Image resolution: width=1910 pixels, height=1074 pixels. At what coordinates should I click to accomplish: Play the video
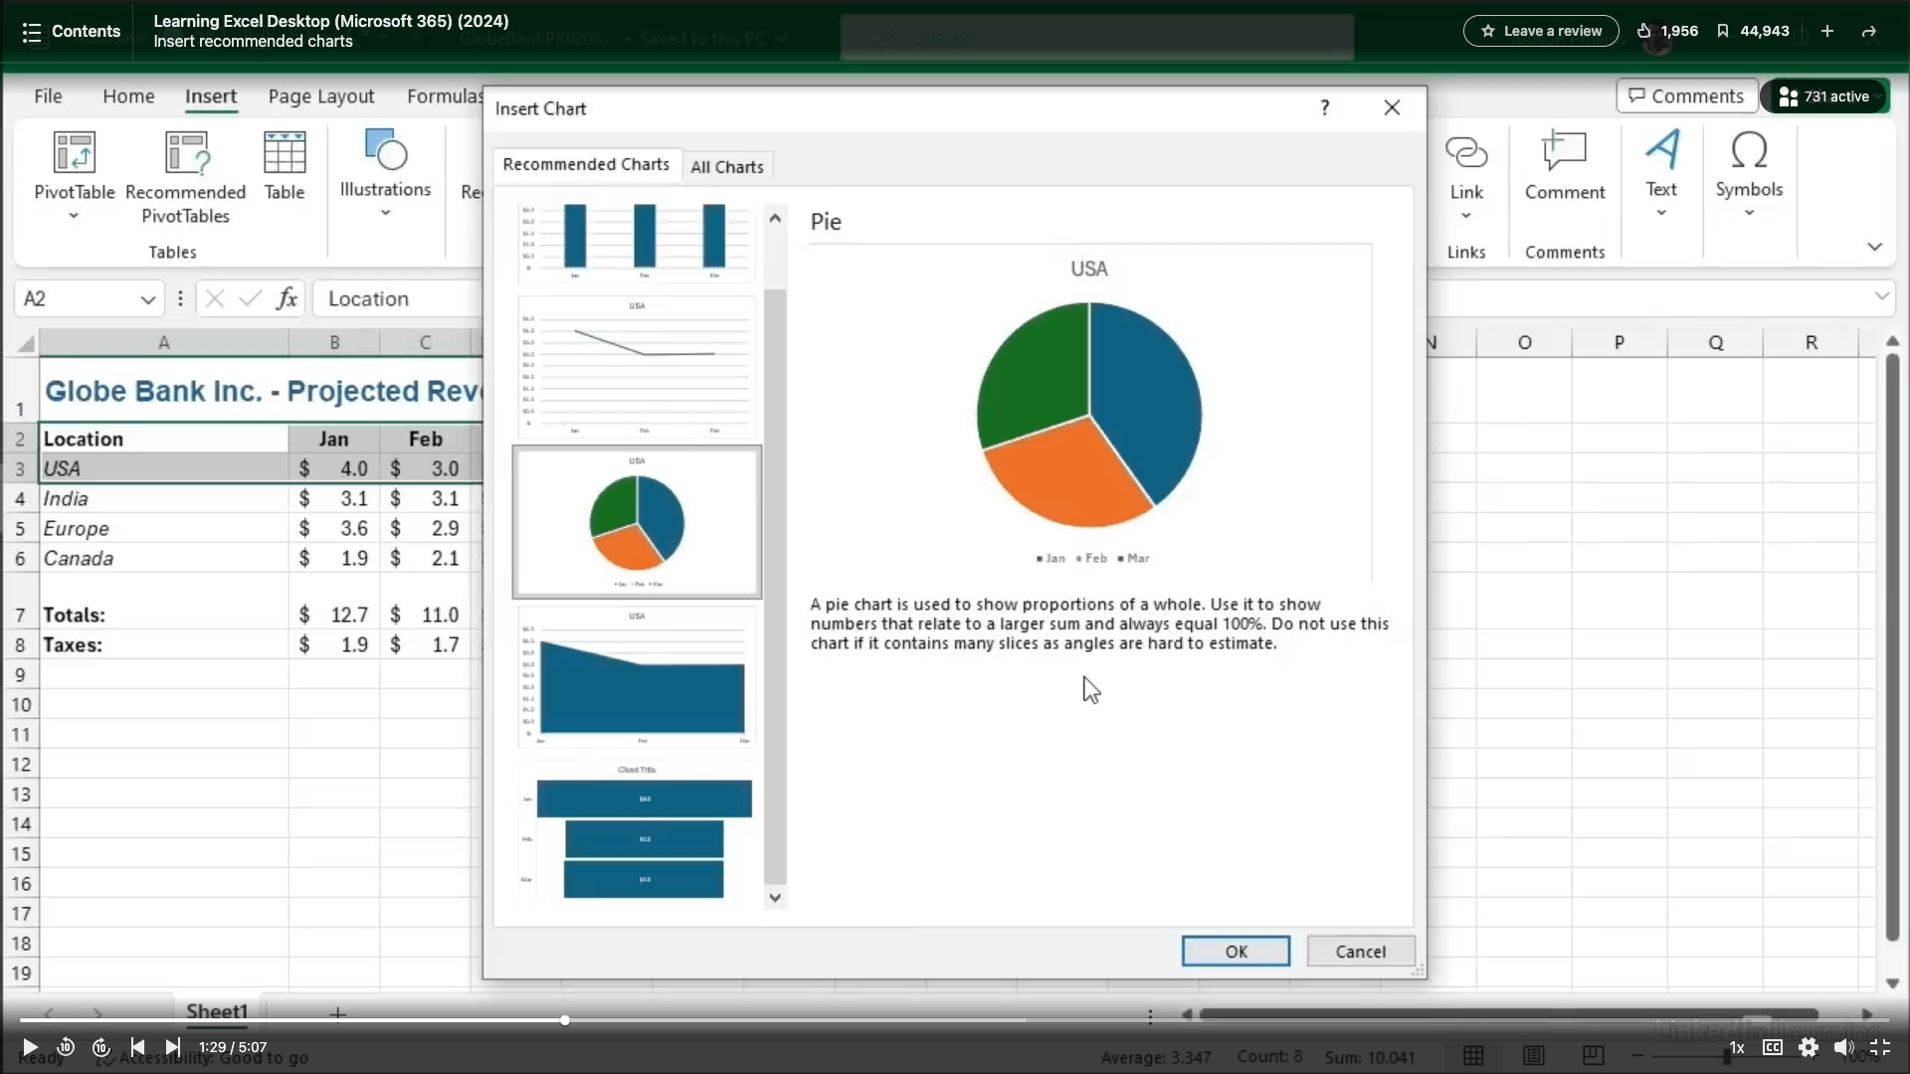(30, 1047)
